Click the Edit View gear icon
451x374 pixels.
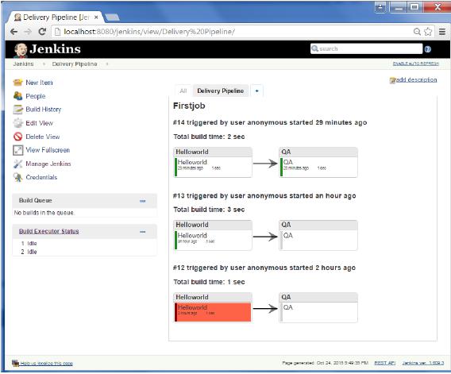click(17, 123)
